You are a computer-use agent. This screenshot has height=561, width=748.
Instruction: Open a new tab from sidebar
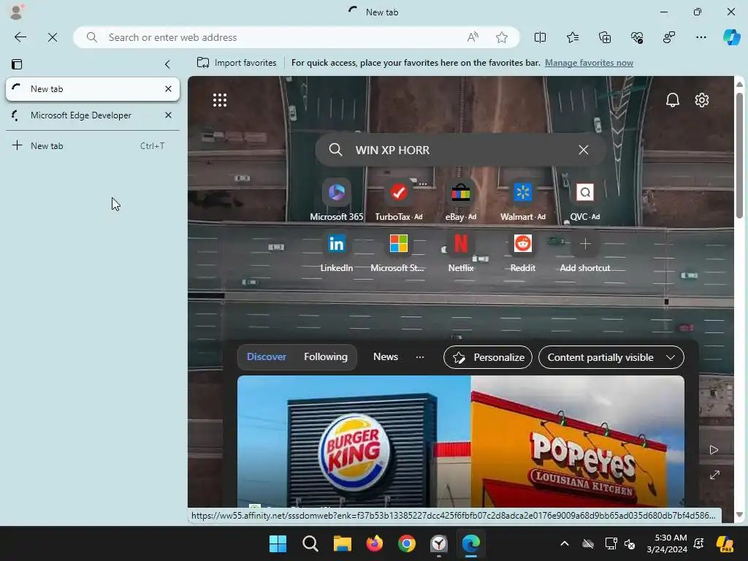point(93,145)
